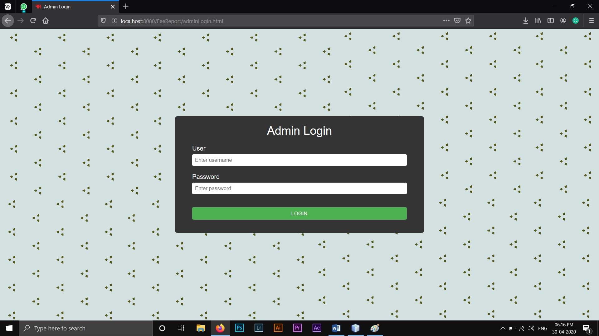This screenshot has width=599, height=336.
Task: Focus the Enter username field
Action: coord(299,160)
